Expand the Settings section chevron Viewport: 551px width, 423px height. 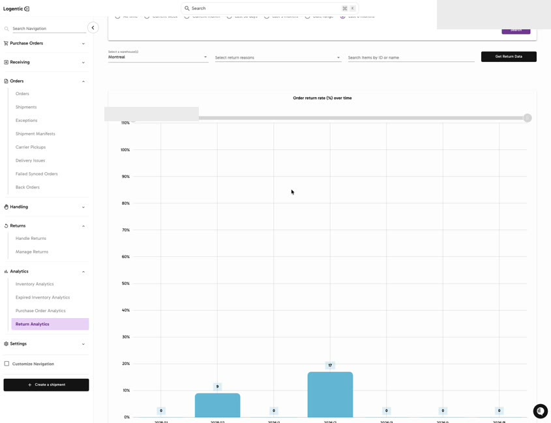(x=83, y=344)
